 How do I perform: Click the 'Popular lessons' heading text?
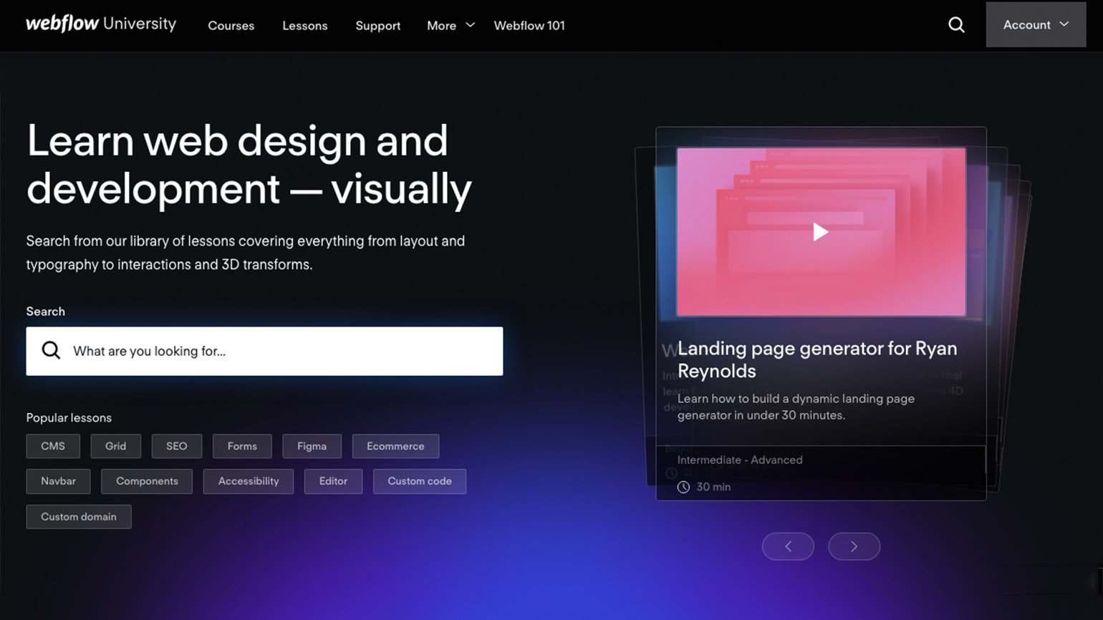[69, 417]
